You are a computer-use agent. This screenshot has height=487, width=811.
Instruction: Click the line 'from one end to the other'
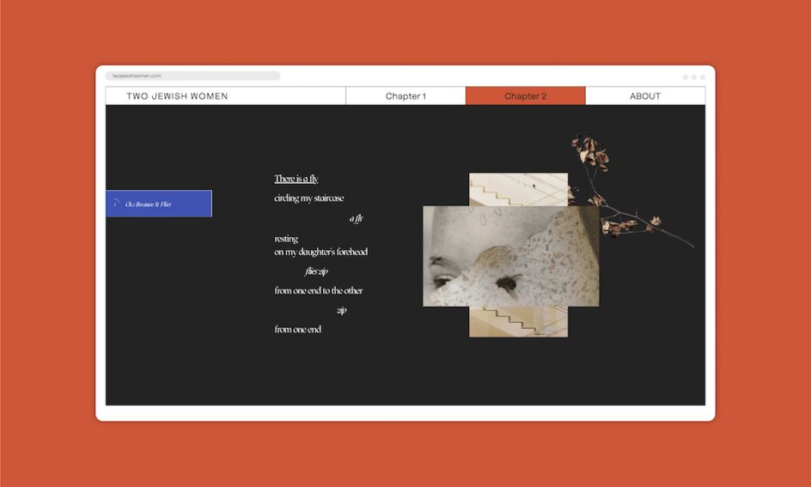(x=318, y=291)
